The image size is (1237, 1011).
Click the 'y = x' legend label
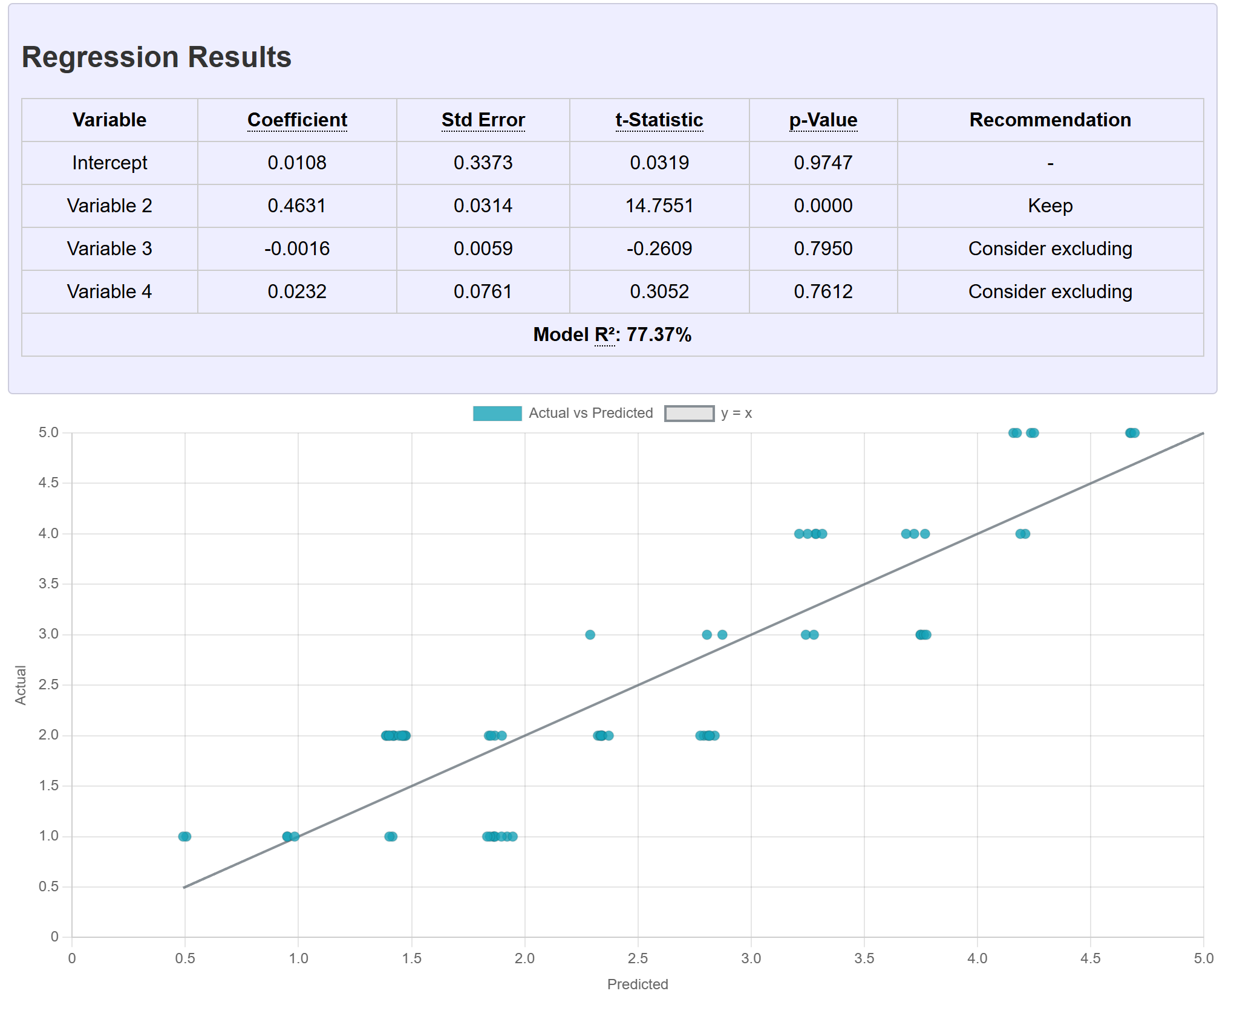736,413
